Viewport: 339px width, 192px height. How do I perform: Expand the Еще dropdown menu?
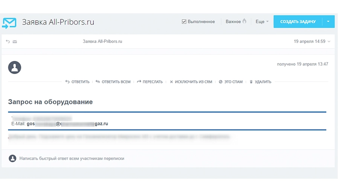point(262,22)
